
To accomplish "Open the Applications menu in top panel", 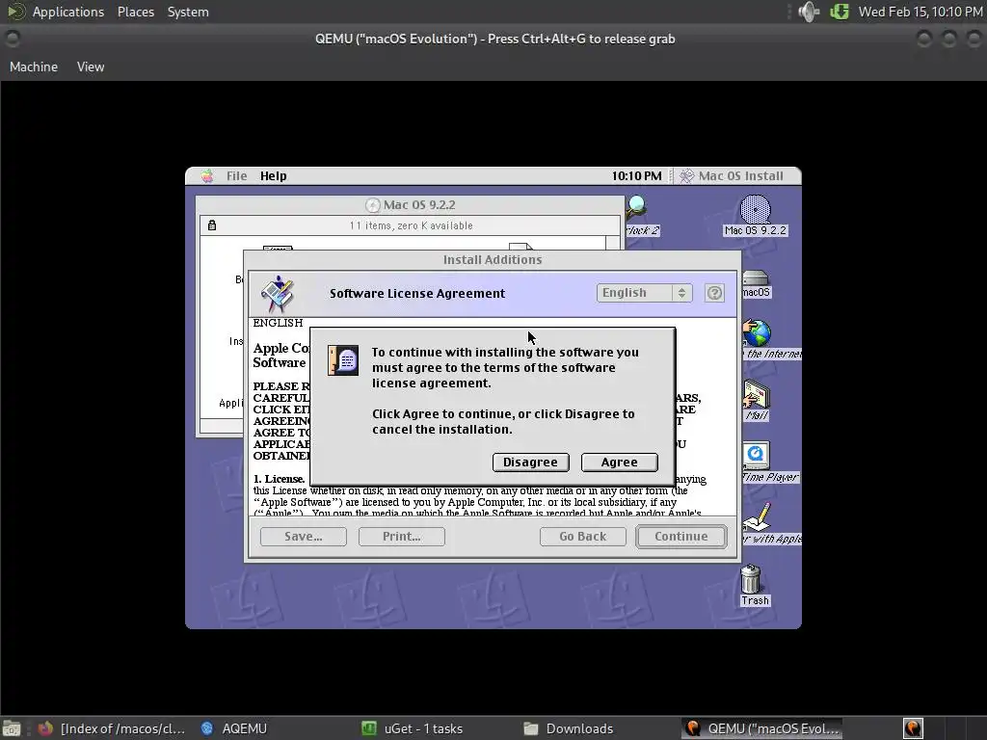I will (68, 12).
